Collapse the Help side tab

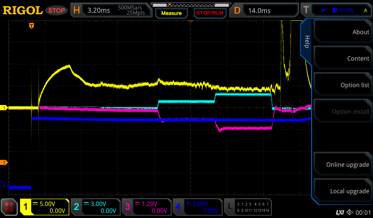click(x=307, y=42)
